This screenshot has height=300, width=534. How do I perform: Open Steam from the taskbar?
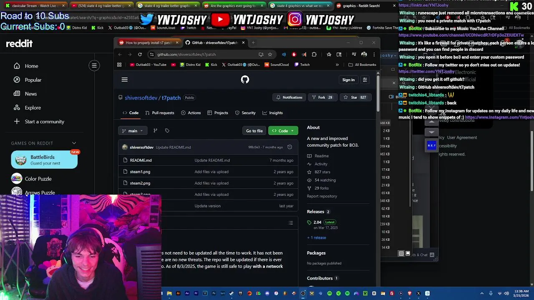pyautogui.click(x=232, y=293)
